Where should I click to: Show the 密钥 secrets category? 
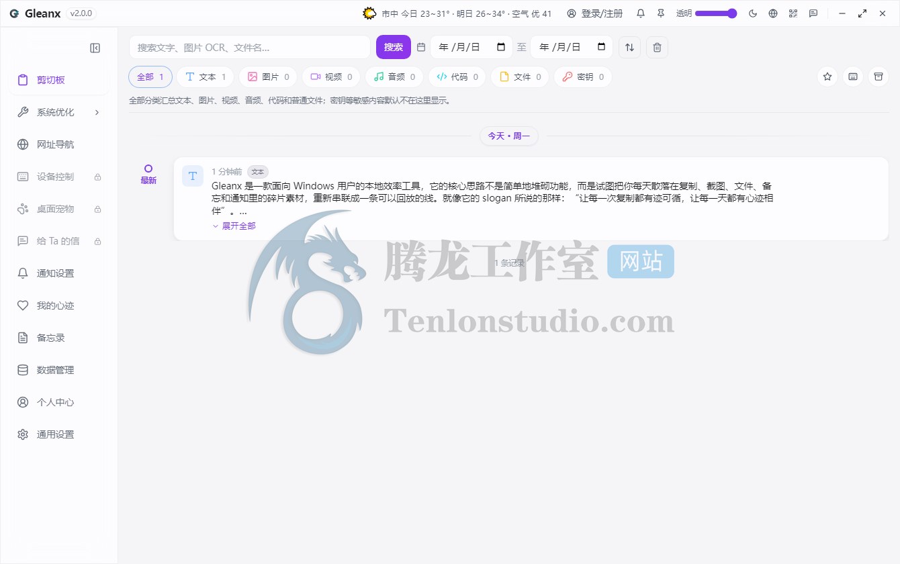click(x=583, y=77)
